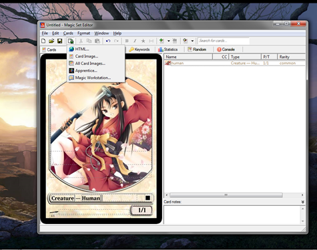The image size is (317, 250).
Task: Switch to the Console tab
Action: [x=226, y=49]
